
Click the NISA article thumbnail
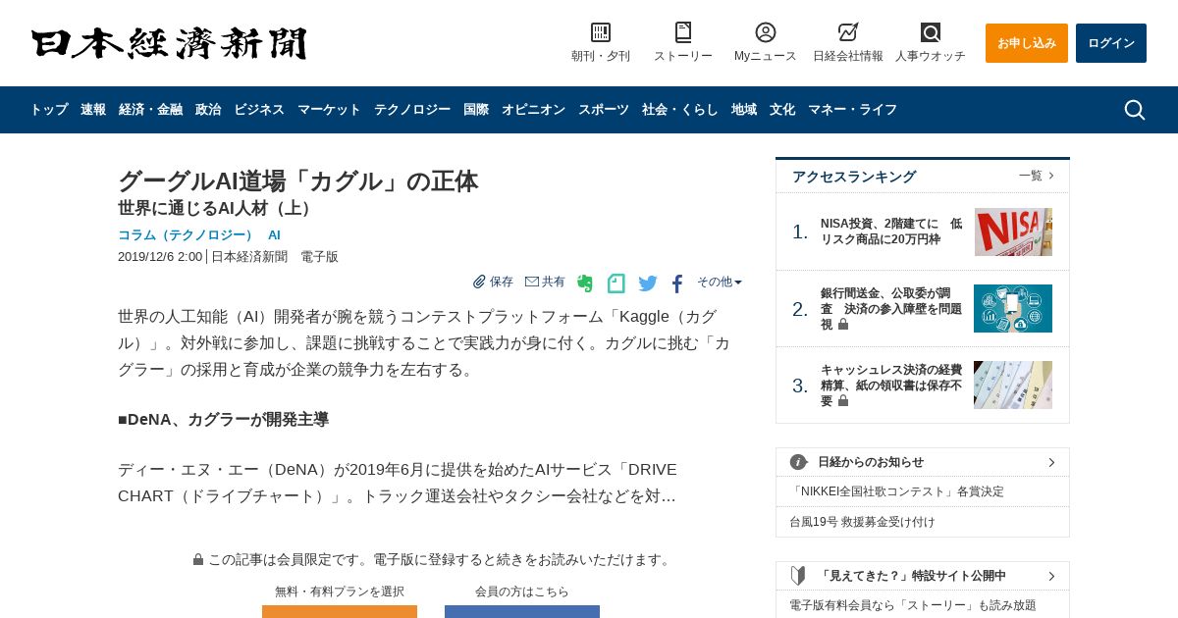pos(1013,232)
